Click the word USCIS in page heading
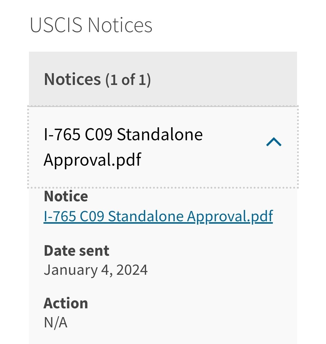Screen dimensions: 326x344 tap(56, 25)
